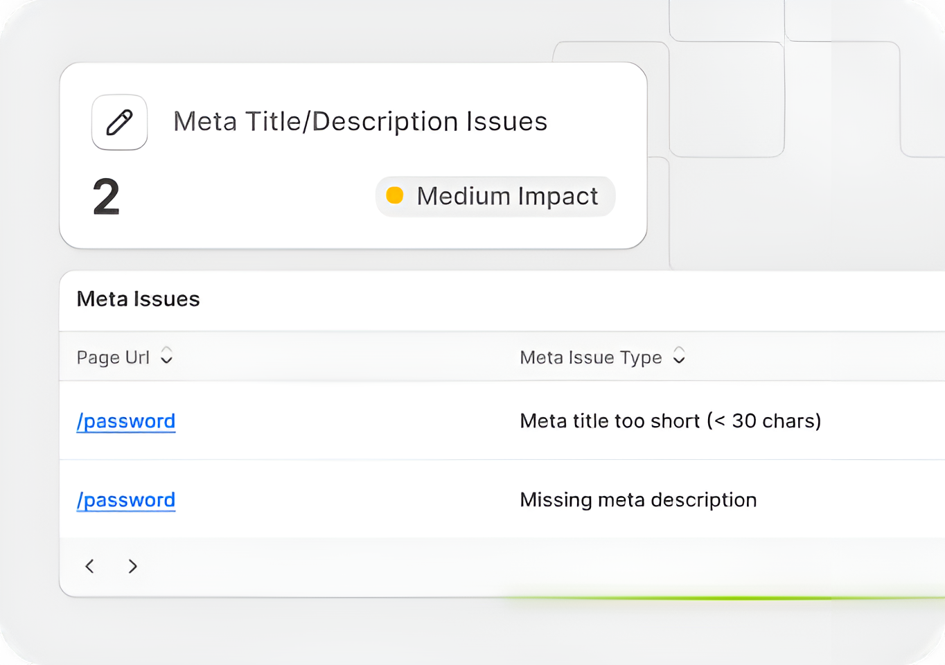The width and height of the screenshot is (945, 665).
Task: Click the yellow dot inside the Medium Impact badge
Action: tap(394, 196)
